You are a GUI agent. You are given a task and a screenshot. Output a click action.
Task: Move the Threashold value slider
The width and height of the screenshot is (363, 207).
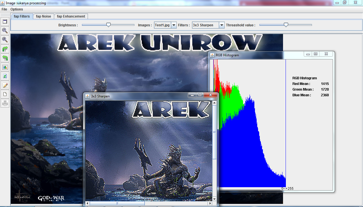286,25
